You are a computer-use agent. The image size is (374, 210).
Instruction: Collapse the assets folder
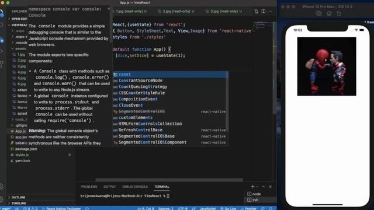click(19, 48)
